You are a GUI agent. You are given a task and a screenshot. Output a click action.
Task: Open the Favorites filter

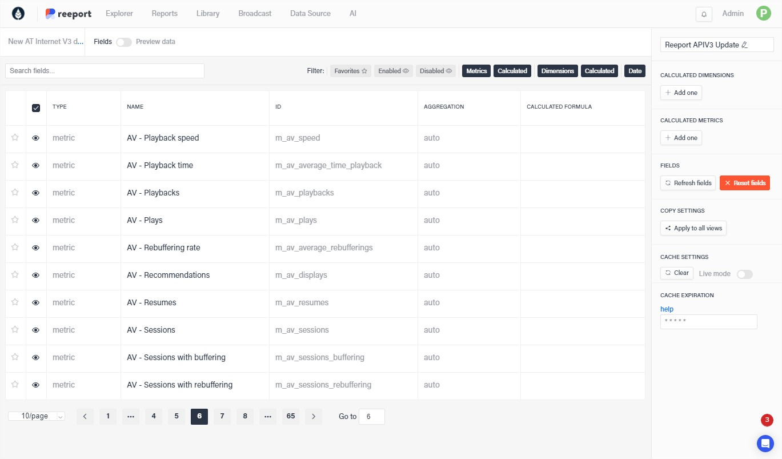350,71
